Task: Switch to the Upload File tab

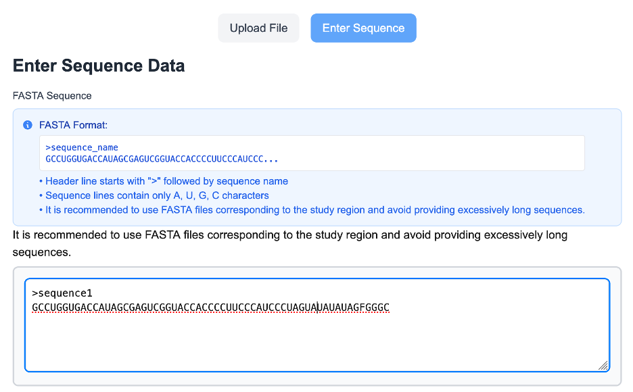Action: [x=258, y=28]
